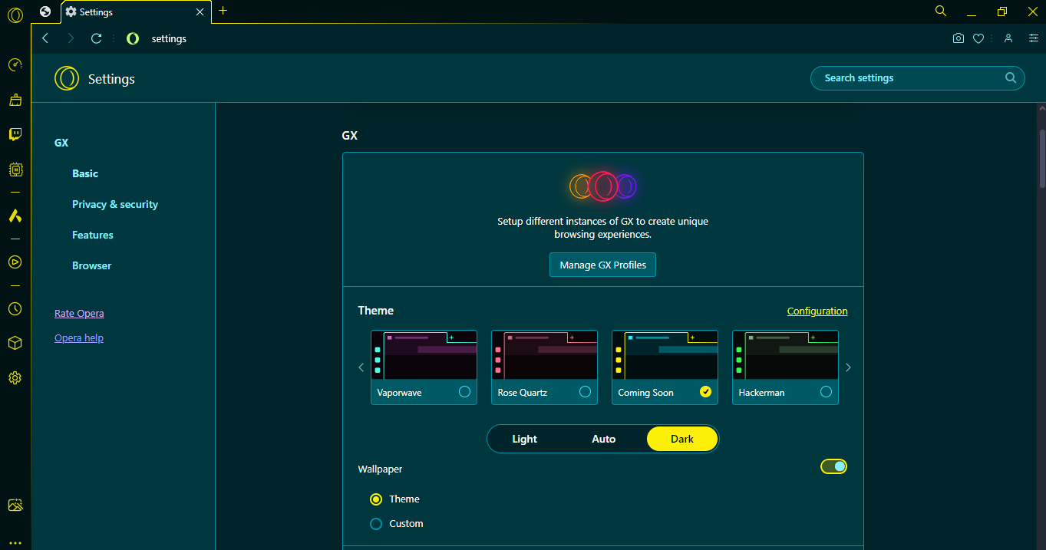Click the Hackerman theme preview image
The height and width of the screenshot is (550, 1046).
(x=786, y=355)
